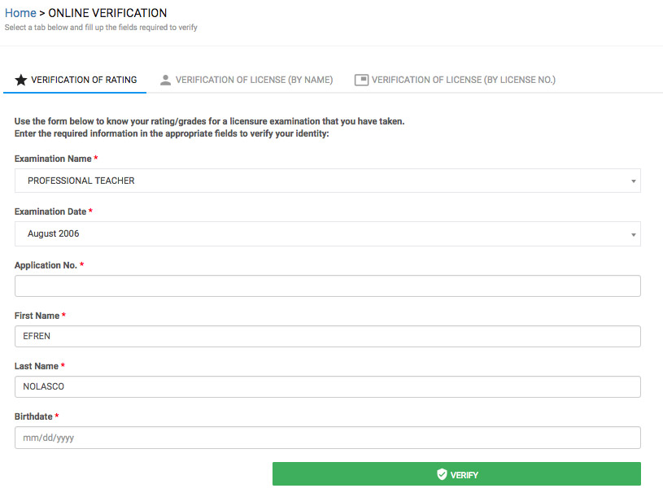Click the First Name field containing EFREN
Screen dimensions: 663x497
coord(327,336)
